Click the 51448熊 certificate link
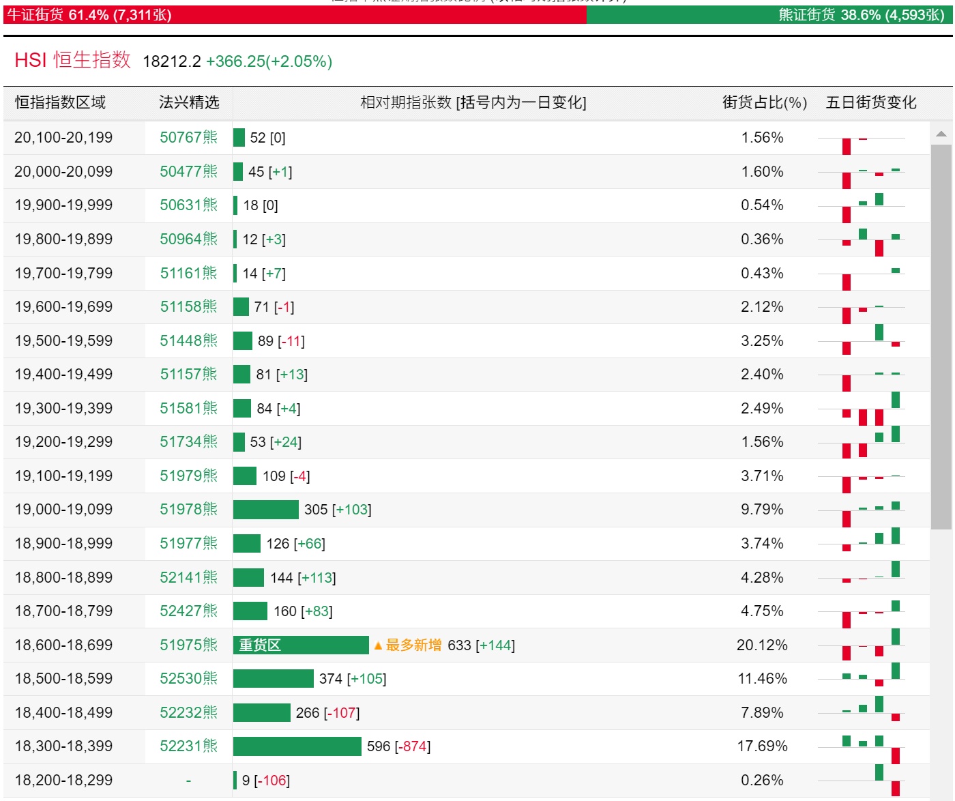Image resolution: width=955 pixels, height=801 pixels. click(x=188, y=341)
